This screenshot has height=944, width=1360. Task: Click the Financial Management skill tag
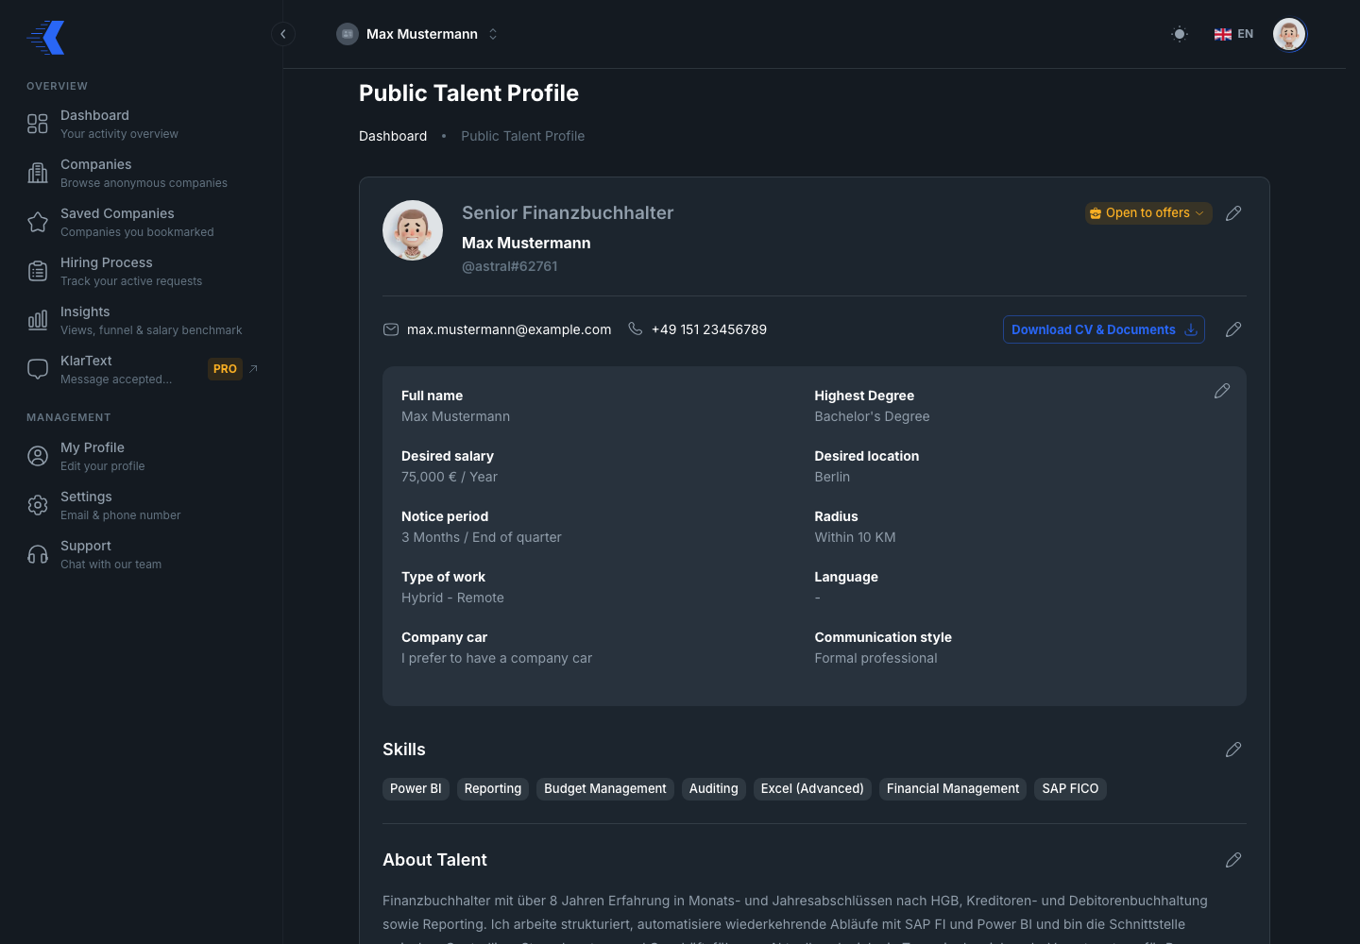953,789
